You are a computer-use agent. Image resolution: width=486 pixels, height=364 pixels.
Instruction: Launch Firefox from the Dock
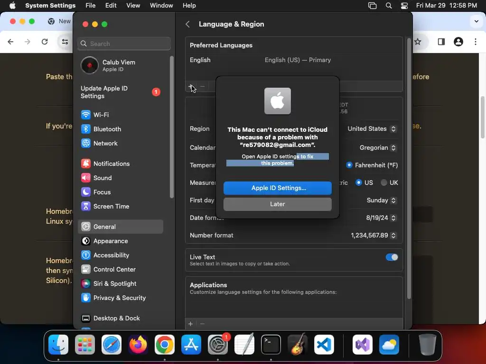(138, 345)
